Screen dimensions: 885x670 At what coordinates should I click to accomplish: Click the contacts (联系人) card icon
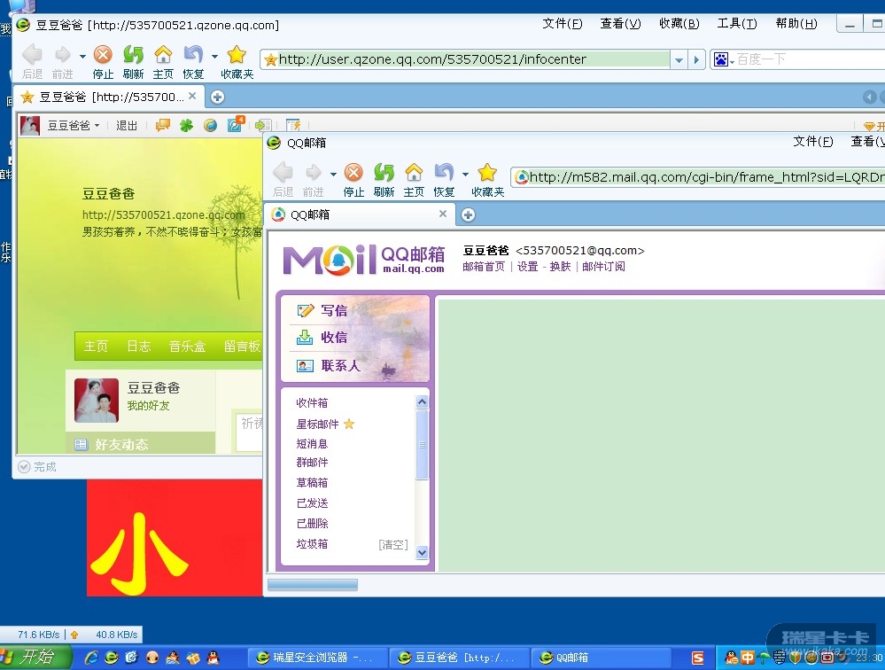pos(305,366)
